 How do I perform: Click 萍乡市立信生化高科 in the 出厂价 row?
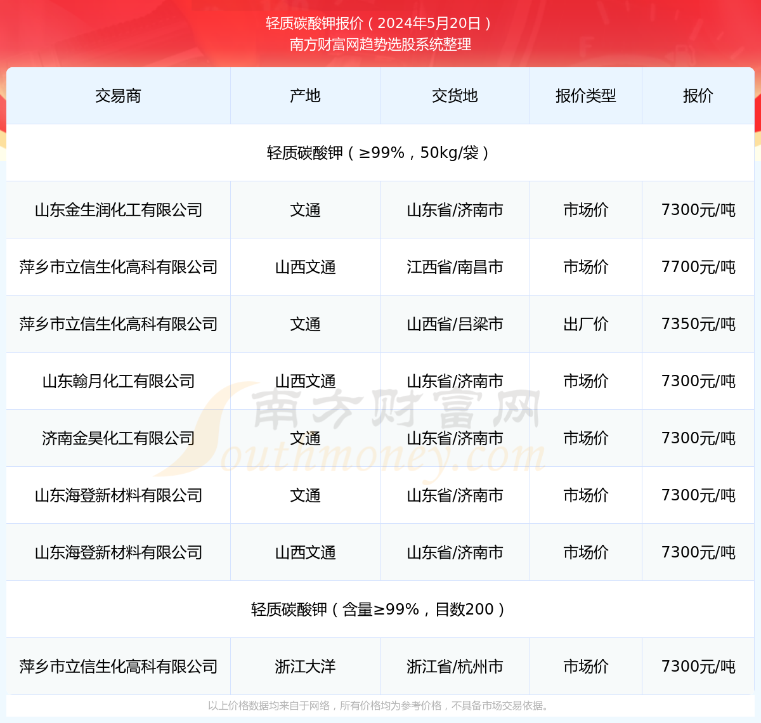[119, 324]
